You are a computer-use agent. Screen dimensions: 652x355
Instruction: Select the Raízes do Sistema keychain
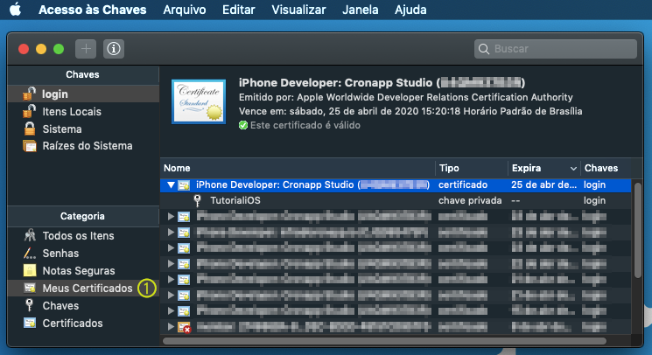(83, 146)
